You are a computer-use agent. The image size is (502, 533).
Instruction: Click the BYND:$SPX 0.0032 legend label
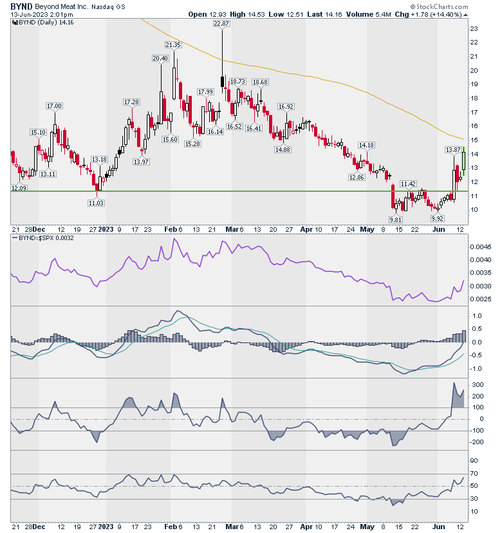(46, 238)
